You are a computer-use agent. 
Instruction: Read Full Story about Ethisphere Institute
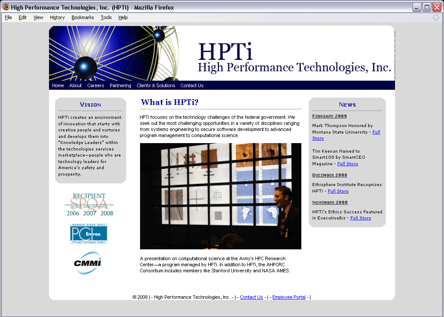click(338, 191)
